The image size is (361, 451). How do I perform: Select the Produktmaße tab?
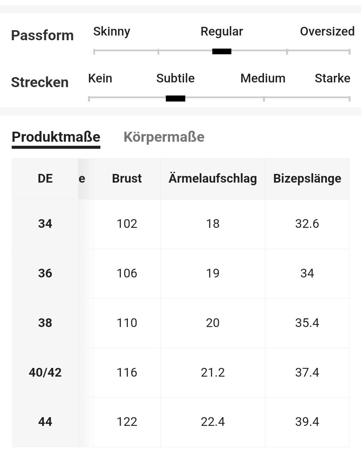tap(56, 137)
